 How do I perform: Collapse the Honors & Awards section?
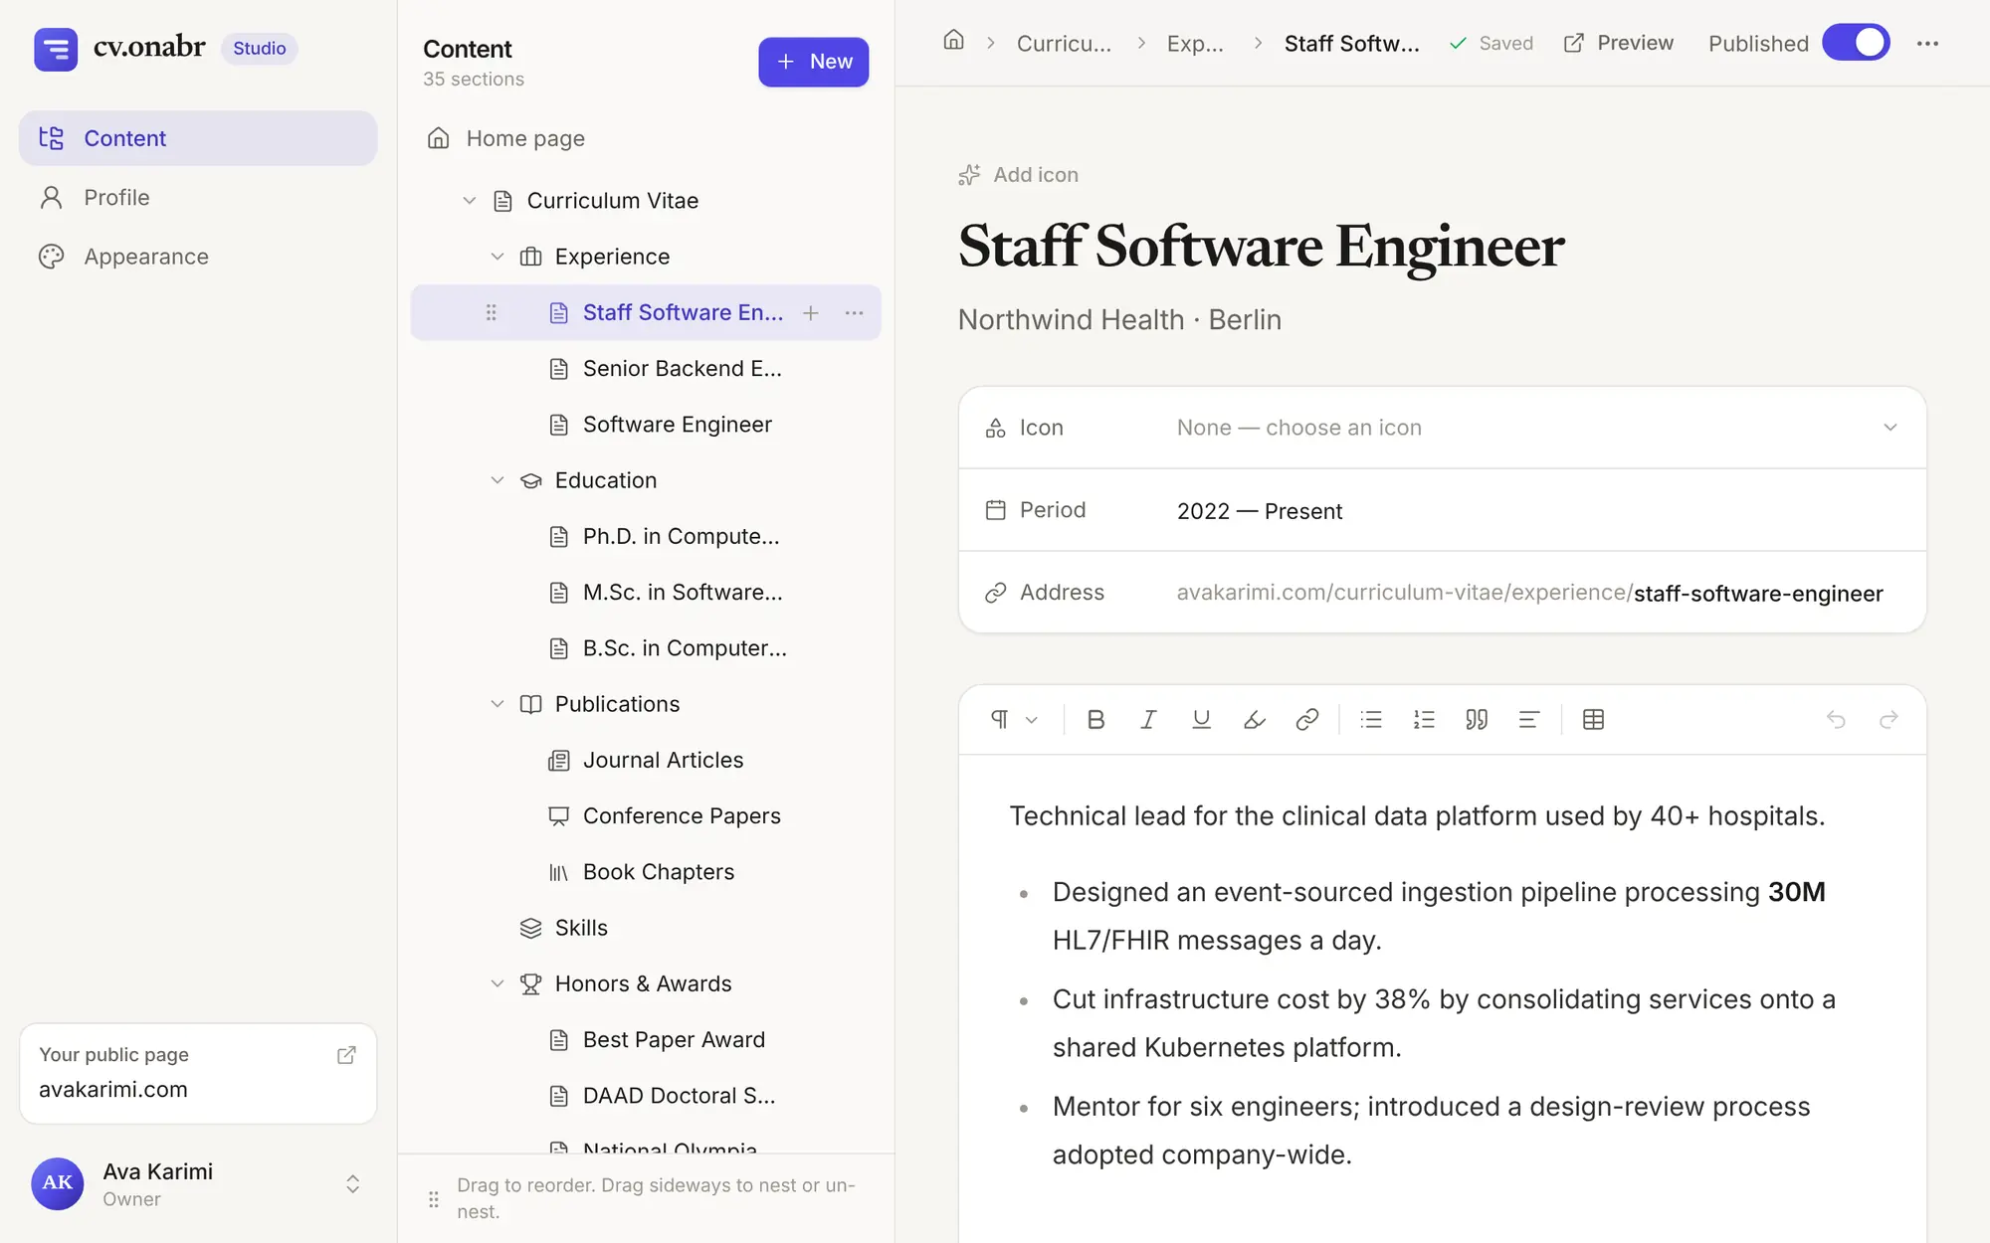(x=497, y=983)
